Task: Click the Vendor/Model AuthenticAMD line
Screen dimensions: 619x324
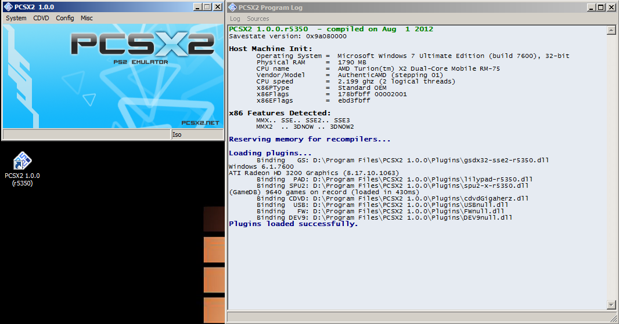Action: tap(350, 75)
